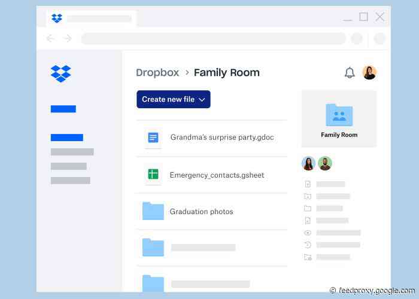Click the unnamed folder icon below Graduation photos
Image resolution: width=419 pixels, height=299 pixels.
click(x=153, y=247)
